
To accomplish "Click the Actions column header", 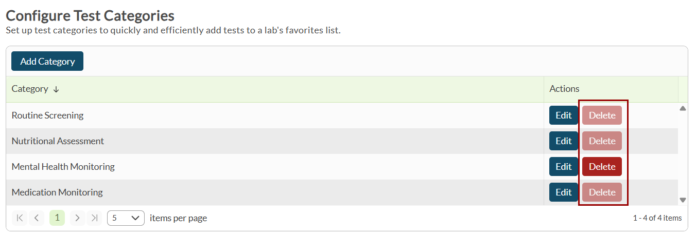I will coord(564,89).
